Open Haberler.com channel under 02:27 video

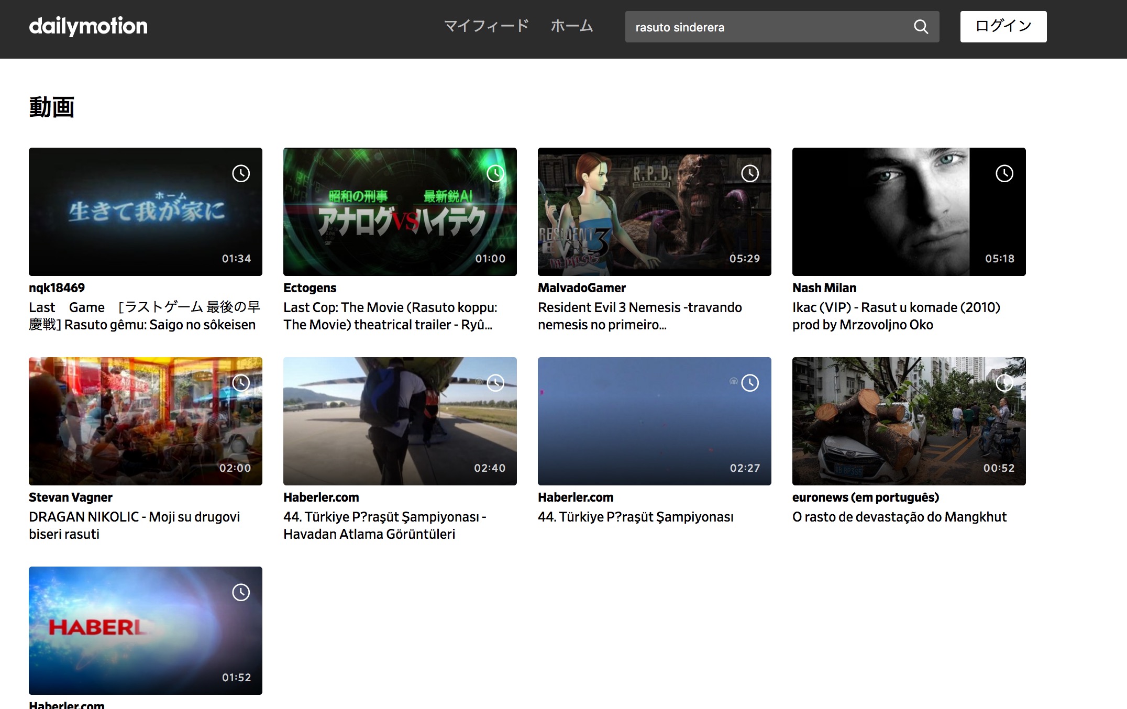coord(576,497)
